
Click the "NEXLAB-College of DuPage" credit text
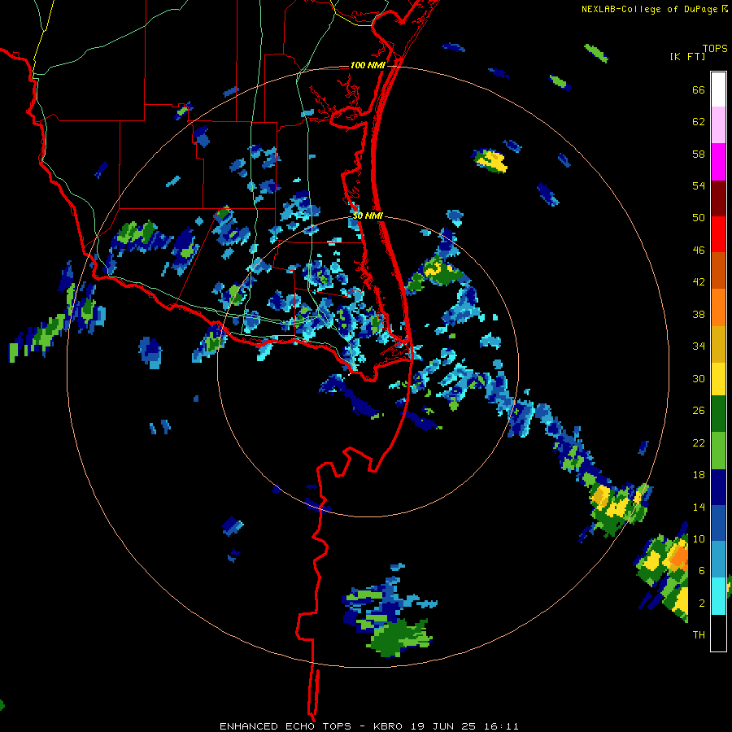(x=649, y=9)
